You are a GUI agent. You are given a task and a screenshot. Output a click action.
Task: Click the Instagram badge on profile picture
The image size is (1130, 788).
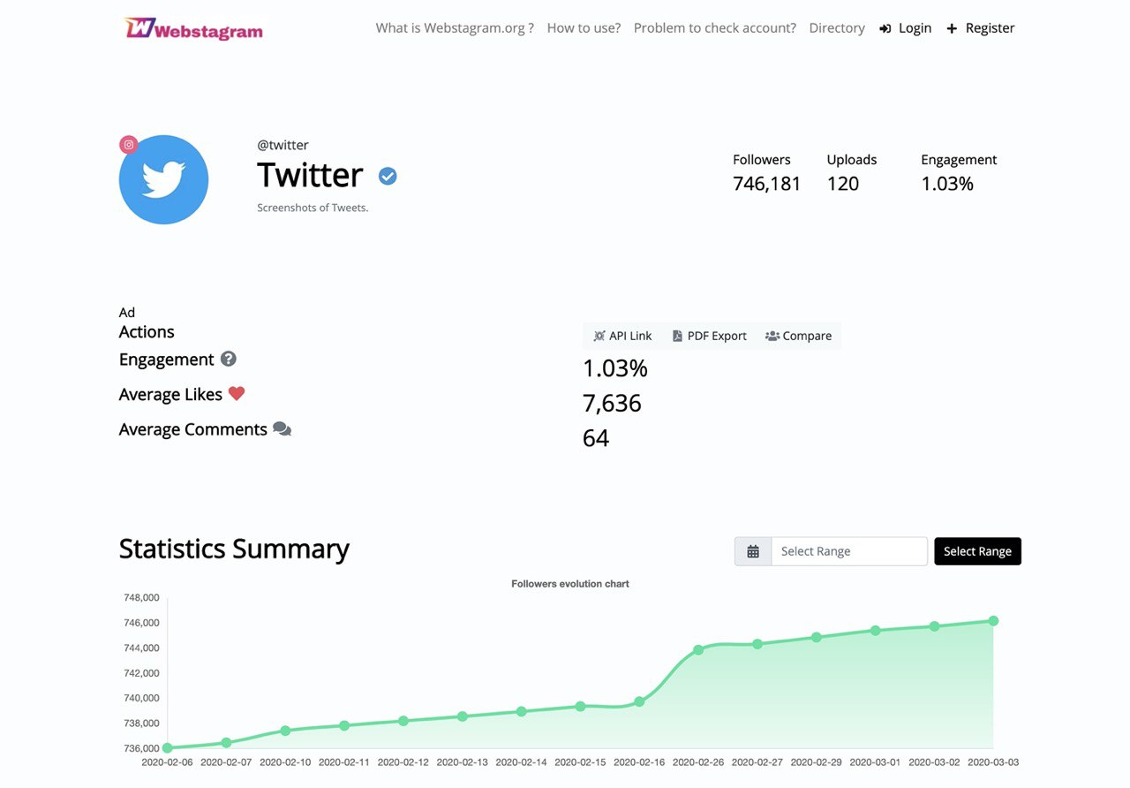tap(129, 145)
